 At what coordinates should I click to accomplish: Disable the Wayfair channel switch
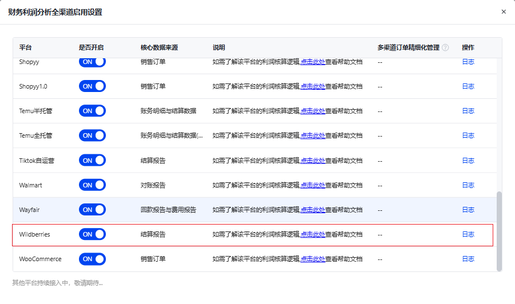pos(92,210)
